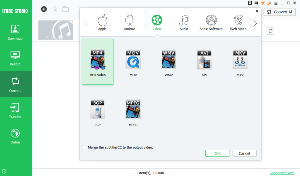Viewport: 300px width, 176px height.
Task: Open the Transfer section in sidebar
Action: (x=15, y=111)
